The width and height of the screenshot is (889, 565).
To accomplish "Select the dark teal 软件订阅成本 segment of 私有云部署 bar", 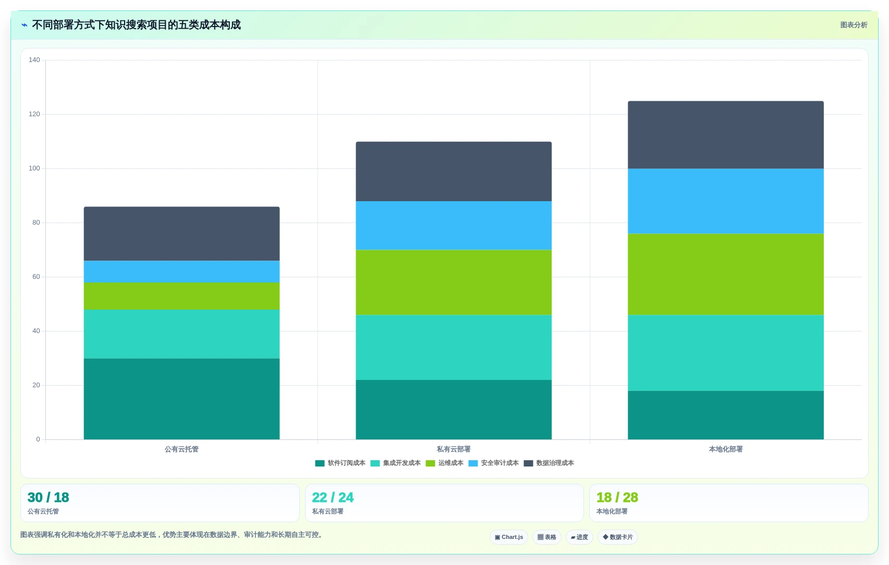I will (454, 410).
